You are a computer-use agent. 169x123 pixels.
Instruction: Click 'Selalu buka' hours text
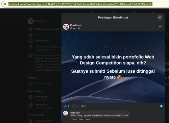(42, 41)
